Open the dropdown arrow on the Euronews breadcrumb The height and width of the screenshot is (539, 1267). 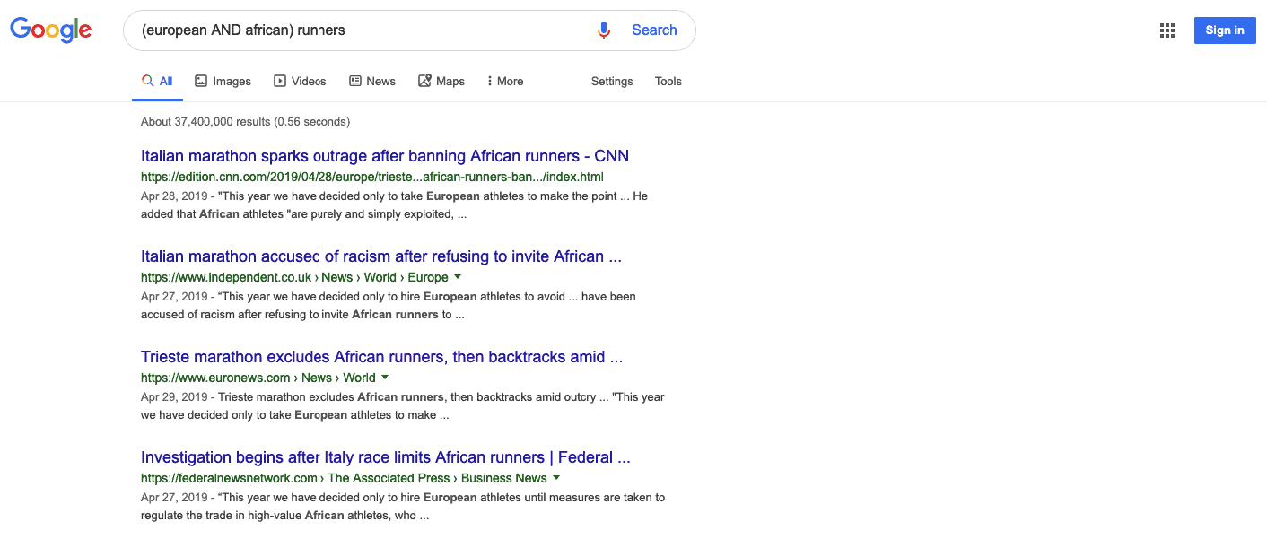point(385,378)
